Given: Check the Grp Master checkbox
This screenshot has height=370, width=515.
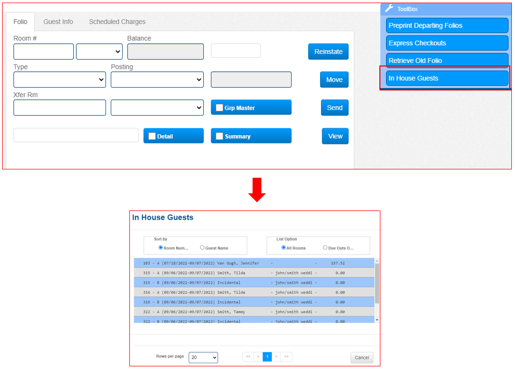Looking at the screenshot, I should click(220, 108).
